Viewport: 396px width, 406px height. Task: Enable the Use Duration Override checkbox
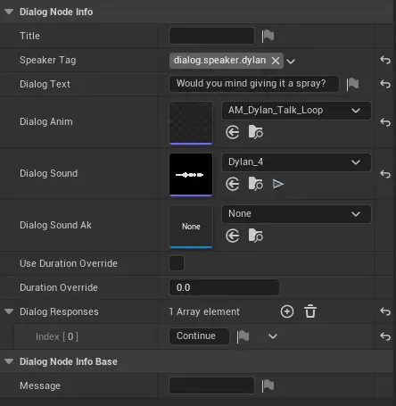point(177,263)
